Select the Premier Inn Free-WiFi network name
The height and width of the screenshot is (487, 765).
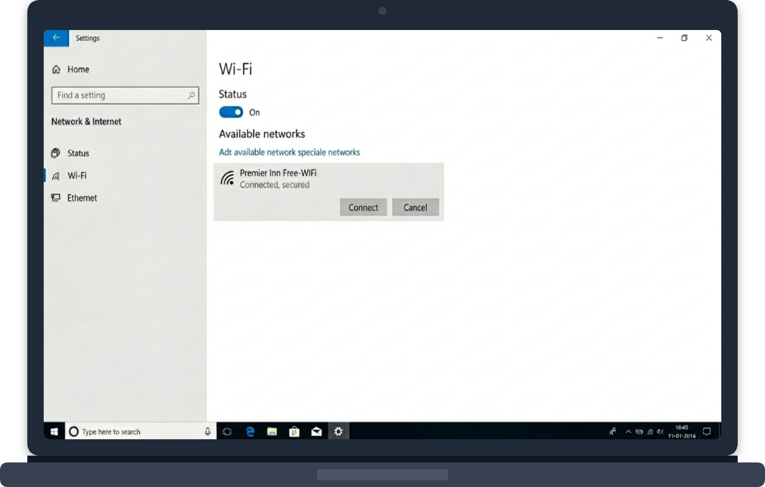pos(278,173)
